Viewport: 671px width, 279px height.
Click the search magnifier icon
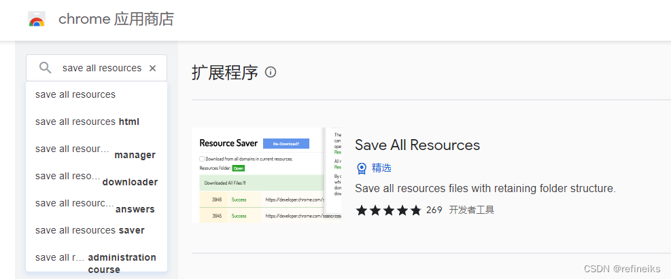(46, 67)
